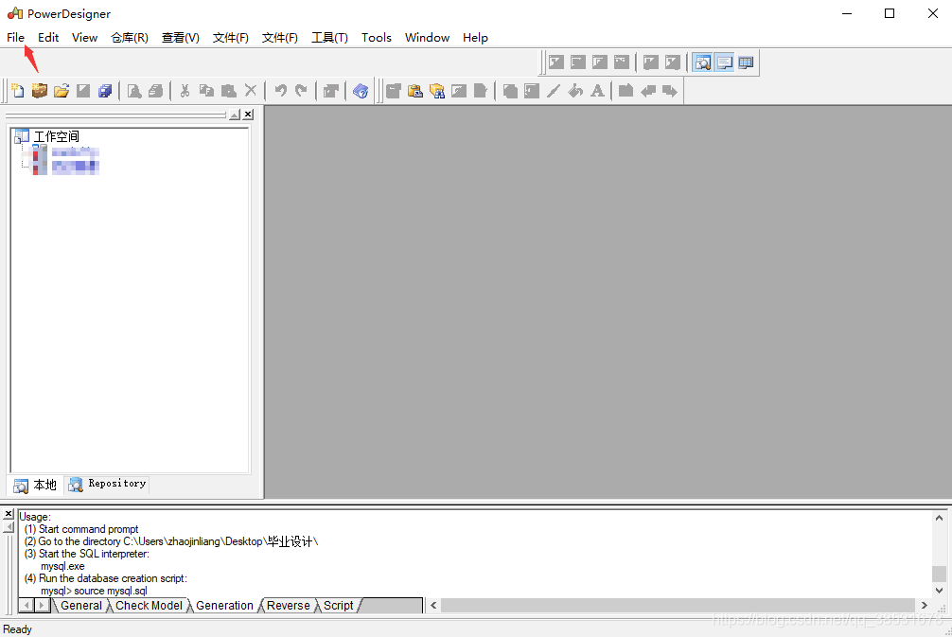Click the Redo arrow icon
Screen dimensions: 952x637
(301, 91)
